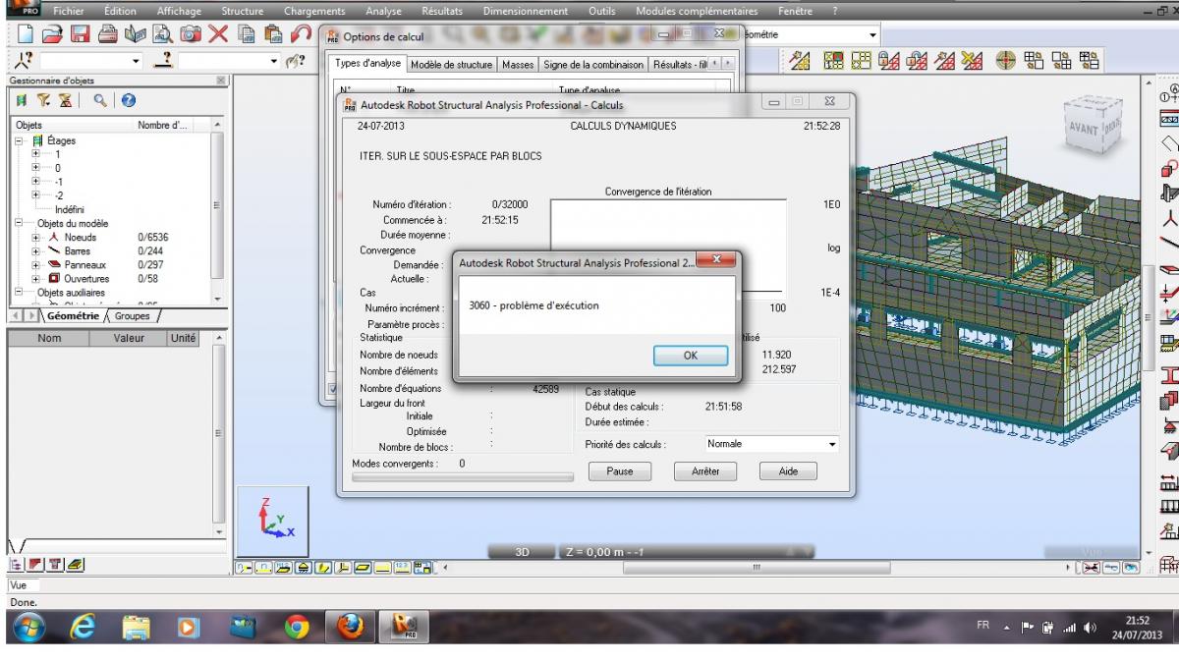Viewport: 1179px width, 663px height.
Task: Click the clock showing 21:52 in the taskbar
Action: tap(1138, 627)
